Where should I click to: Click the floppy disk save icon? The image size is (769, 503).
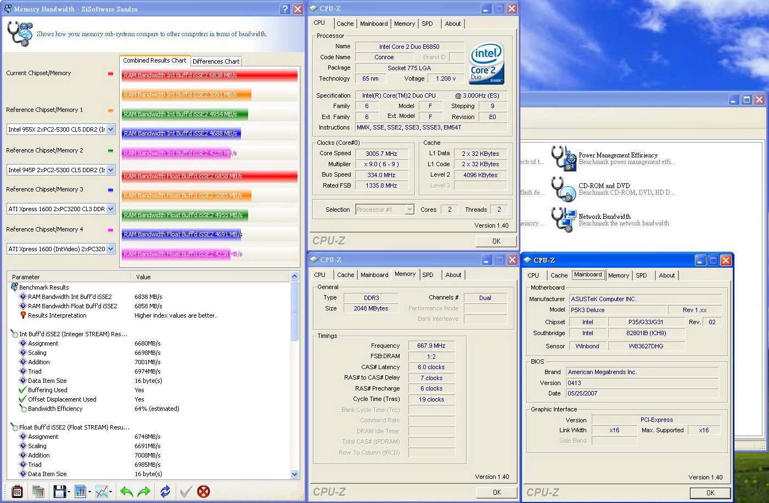click(59, 491)
